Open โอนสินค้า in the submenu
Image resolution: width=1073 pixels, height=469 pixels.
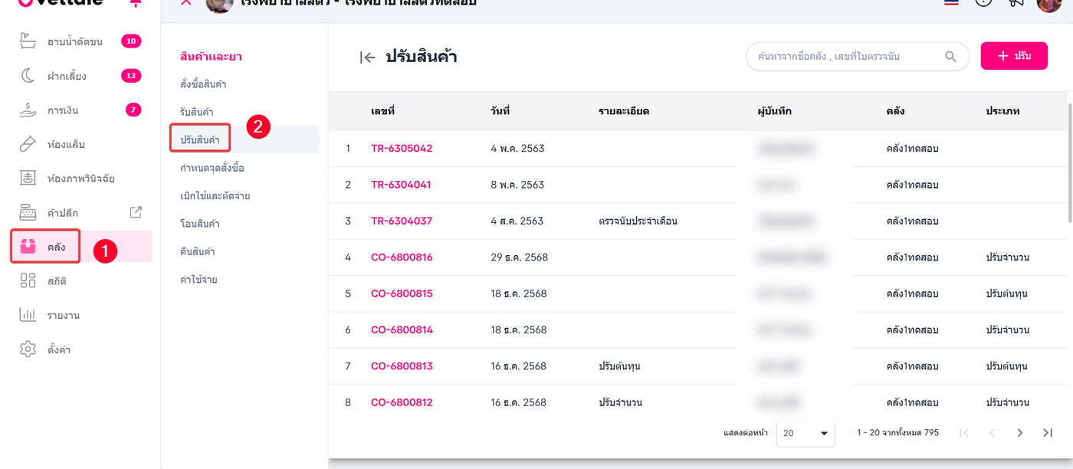point(200,224)
